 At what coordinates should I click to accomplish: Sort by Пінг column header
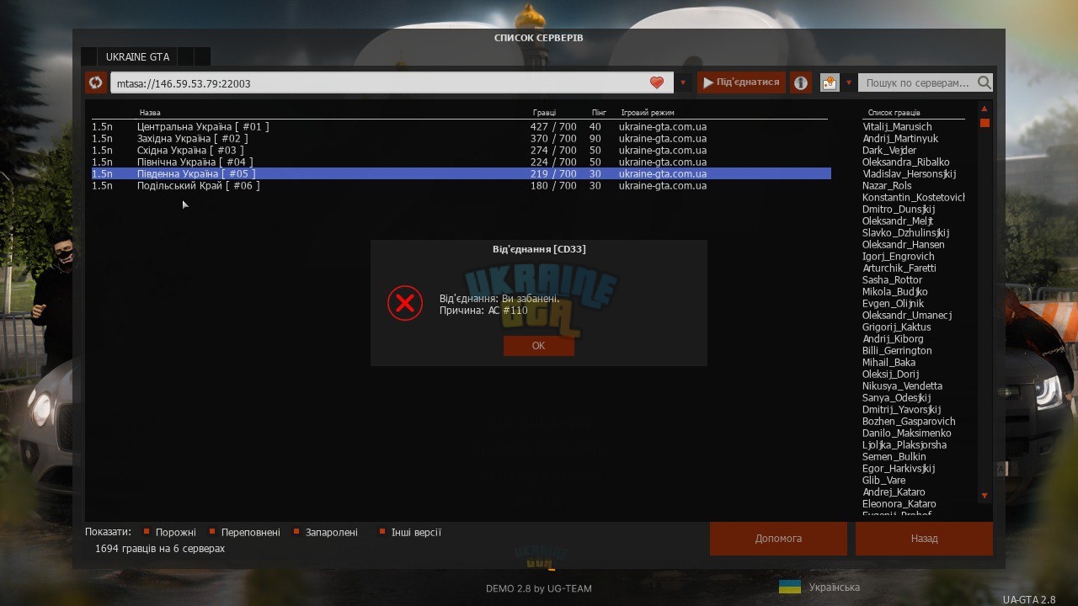(x=599, y=113)
